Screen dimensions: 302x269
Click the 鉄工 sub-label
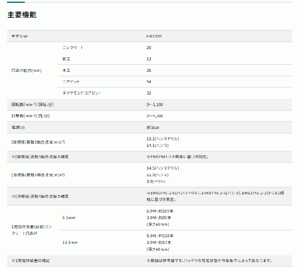66,59
